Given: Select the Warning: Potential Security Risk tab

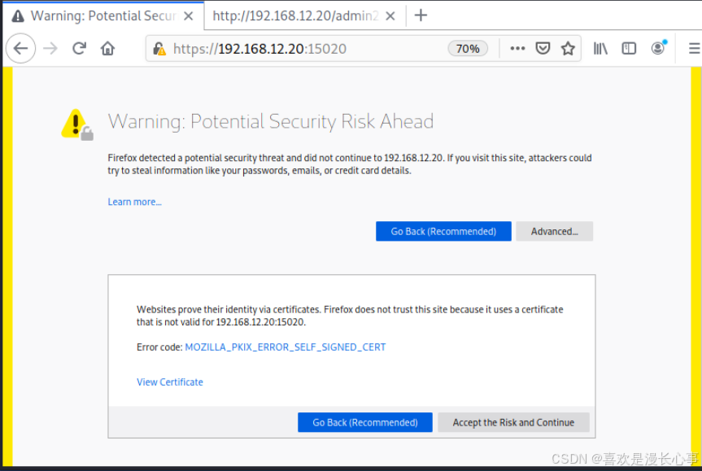Looking at the screenshot, I should coord(103,16).
